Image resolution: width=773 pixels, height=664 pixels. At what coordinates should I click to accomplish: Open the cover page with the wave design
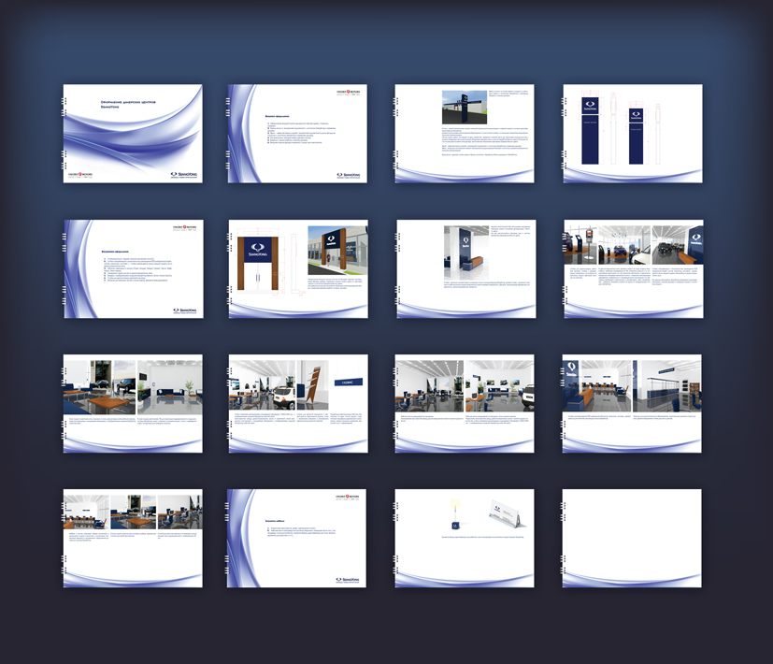(133, 133)
